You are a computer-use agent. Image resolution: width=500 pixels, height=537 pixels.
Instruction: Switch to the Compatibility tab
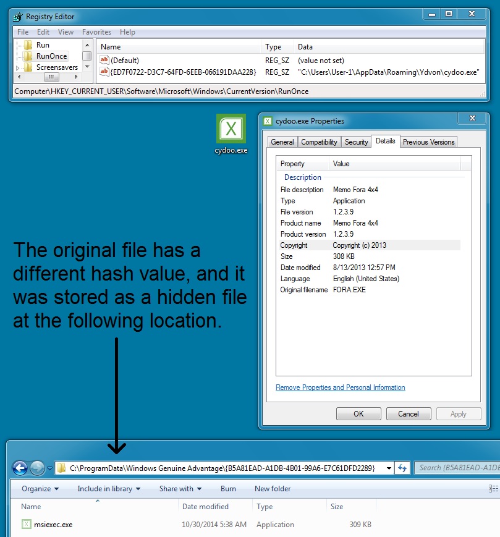(319, 142)
